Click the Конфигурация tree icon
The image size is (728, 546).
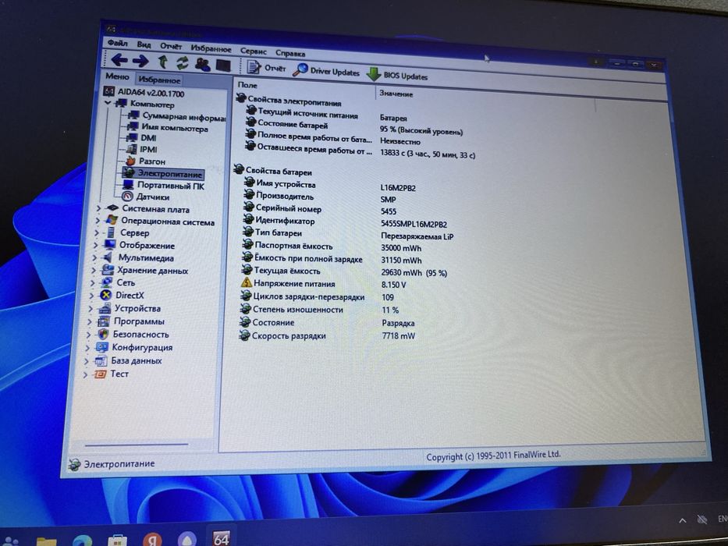(x=101, y=347)
